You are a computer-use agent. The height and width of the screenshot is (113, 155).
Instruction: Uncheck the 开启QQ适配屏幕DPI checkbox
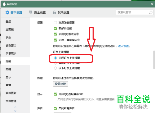(x=55, y=94)
